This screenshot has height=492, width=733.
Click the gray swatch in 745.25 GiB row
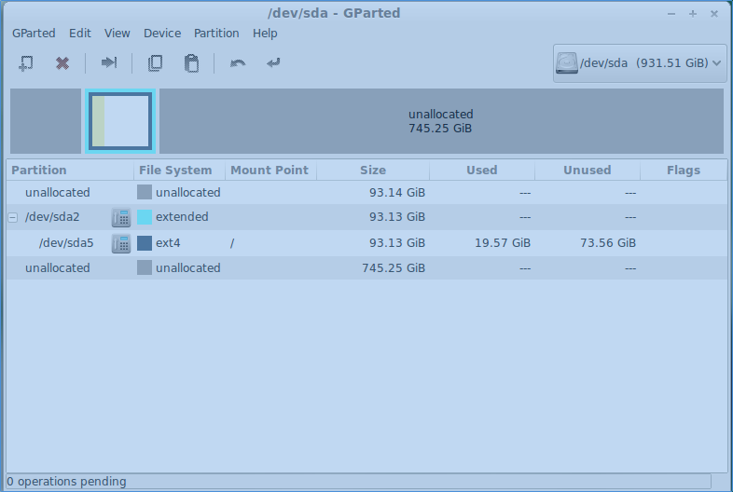[145, 267]
